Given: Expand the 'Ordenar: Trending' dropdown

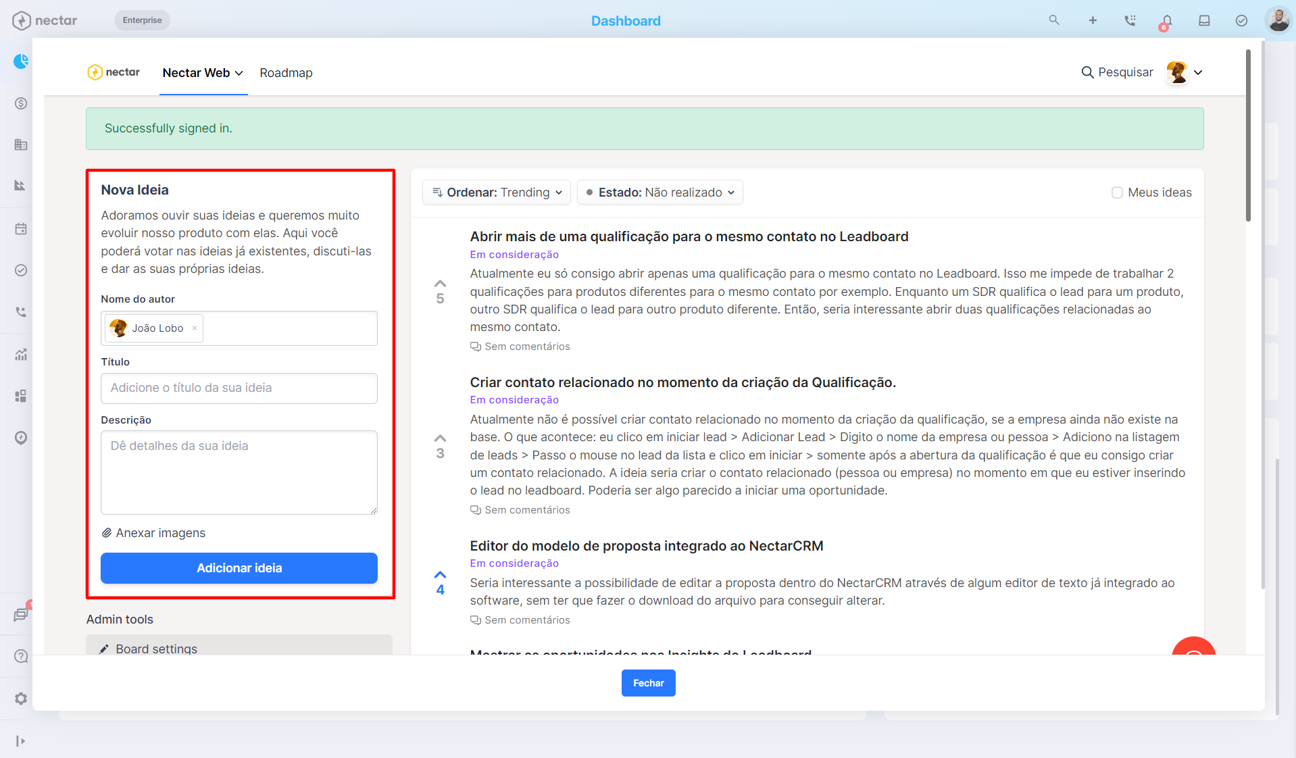Looking at the screenshot, I should click(497, 193).
